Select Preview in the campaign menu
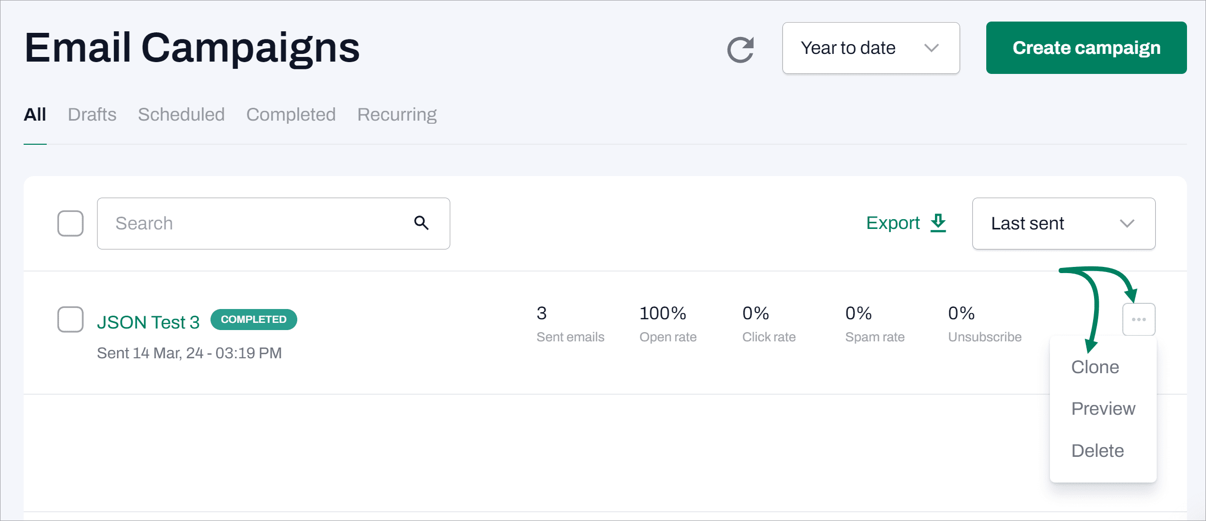The image size is (1206, 521). pos(1103,409)
